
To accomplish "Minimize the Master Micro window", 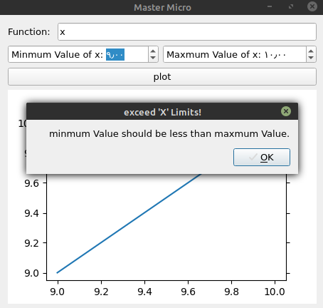I will 270,6.
